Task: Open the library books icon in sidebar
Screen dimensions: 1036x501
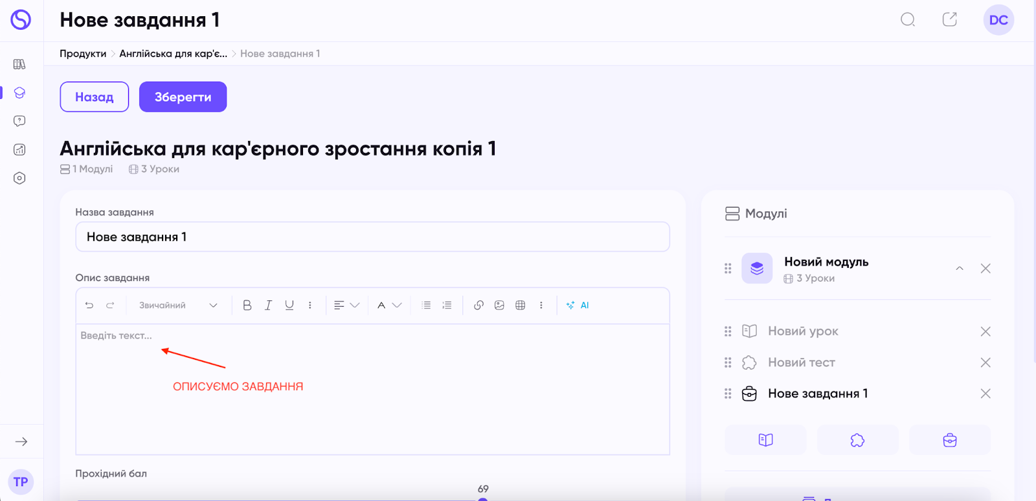Action: point(19,64)
